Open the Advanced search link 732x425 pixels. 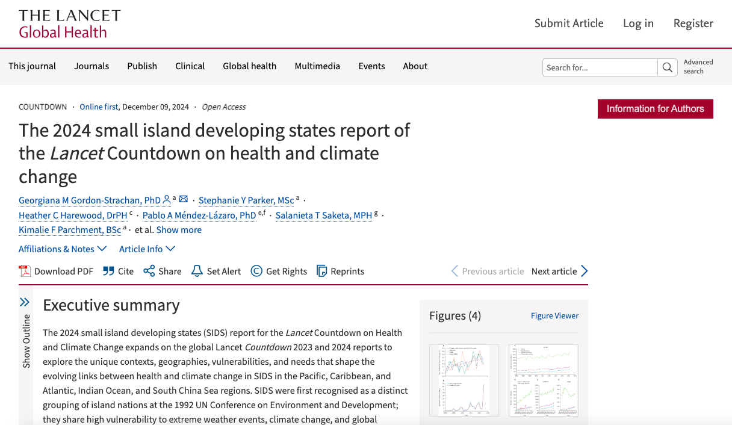pyautogui.click(x=698, y=67)
